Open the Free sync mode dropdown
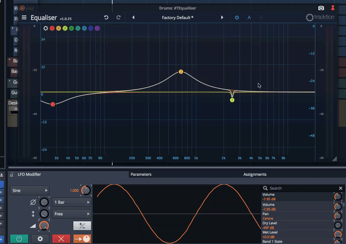Screen dimensions: 346x244 72,214
